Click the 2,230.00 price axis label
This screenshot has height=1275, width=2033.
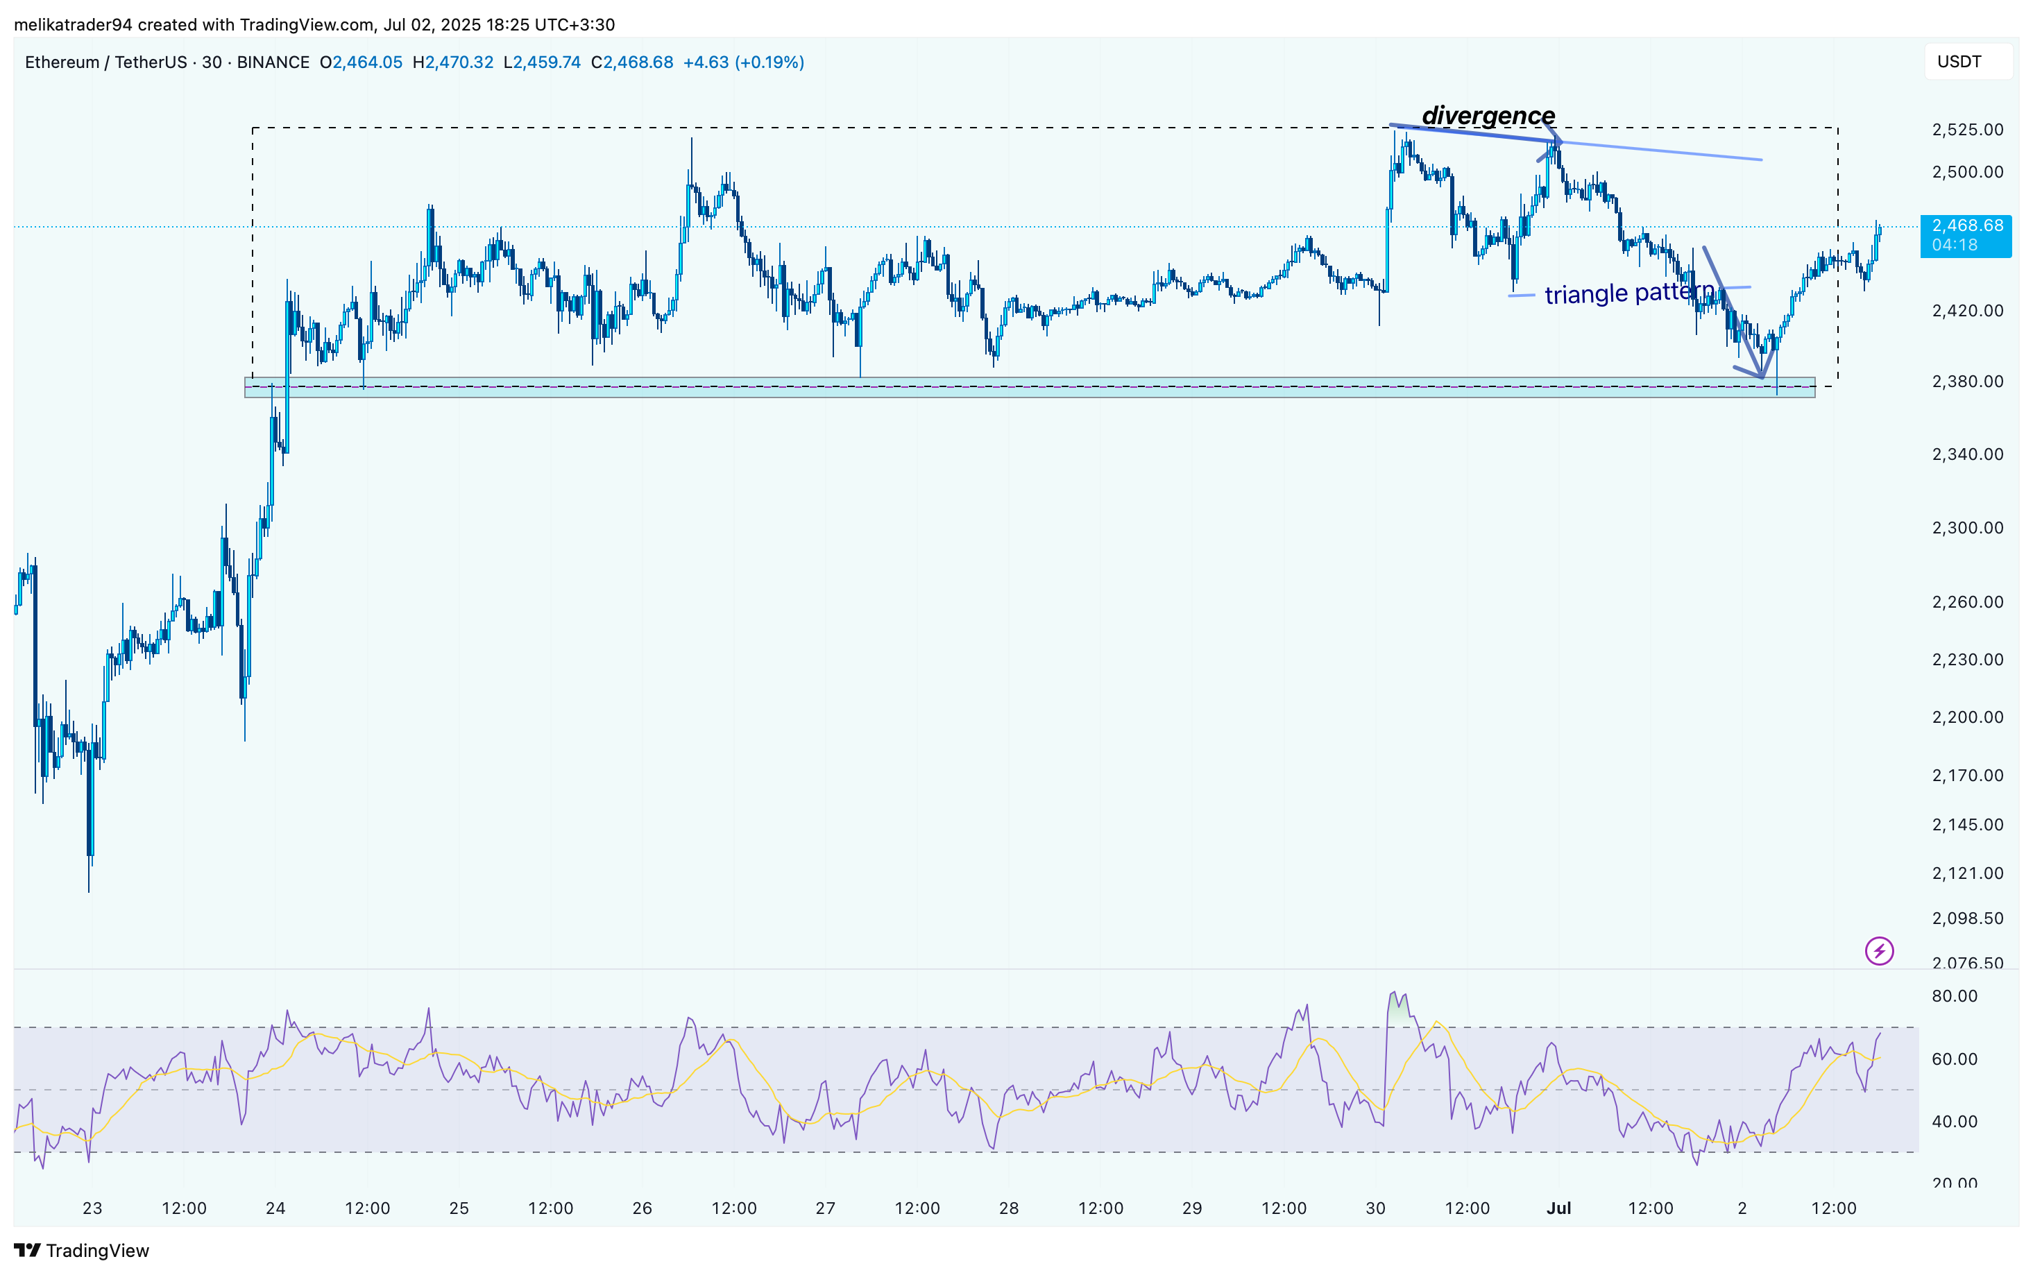[x=1967, y=660]
